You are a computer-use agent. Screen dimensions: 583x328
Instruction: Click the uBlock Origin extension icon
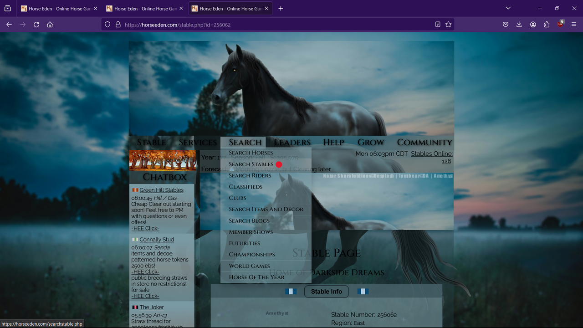(x=560, y=24)
